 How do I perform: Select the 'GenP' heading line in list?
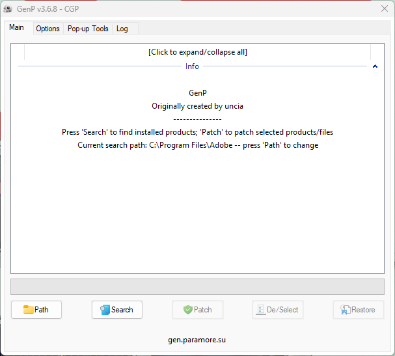198,93
